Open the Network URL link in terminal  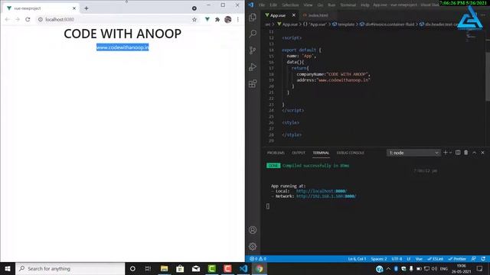pyautogui.click(x=326, y=196)
